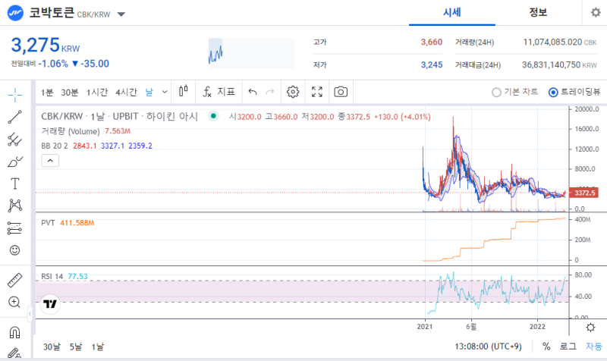Redo the chart action
Image resolution: width=607 pixels, height=361 pixels.
coord(270,92)
